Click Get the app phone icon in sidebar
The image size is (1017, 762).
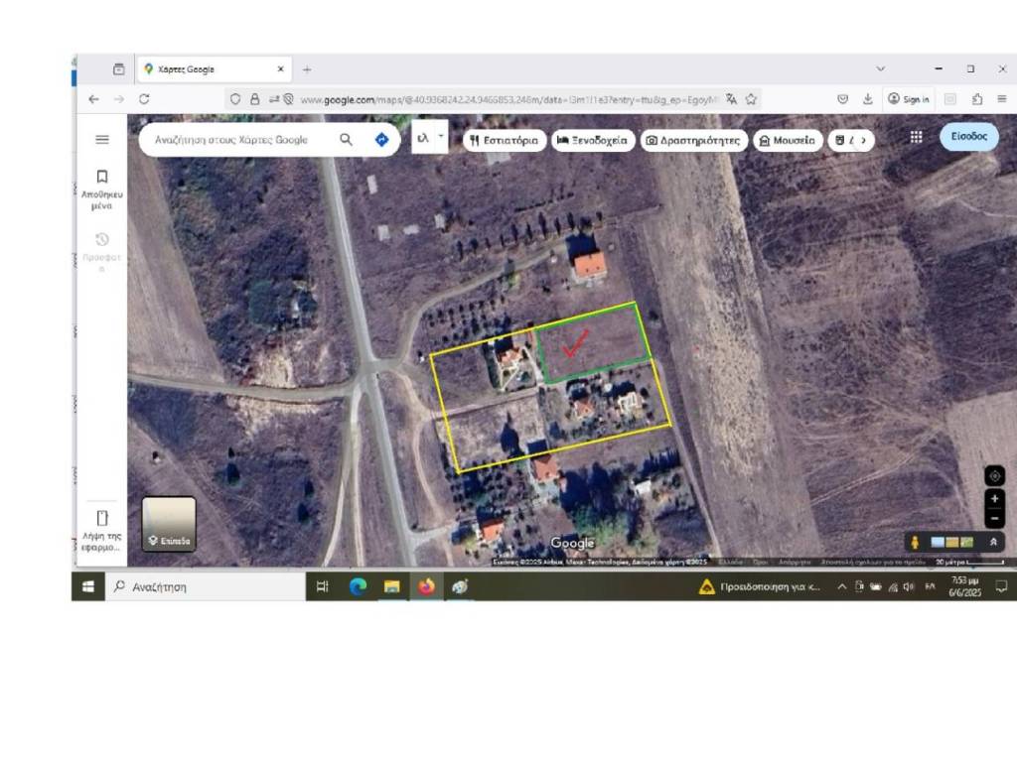click(x=101, y=526)
